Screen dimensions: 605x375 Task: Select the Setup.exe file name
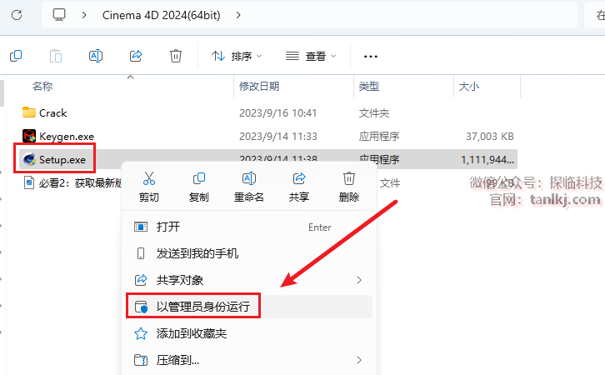[x=62, y=160]
